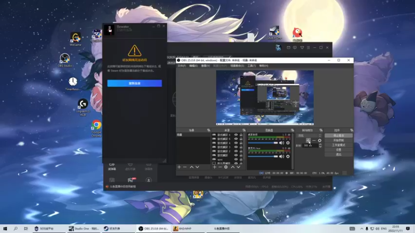Increase transition duration with up arrow
Image resolution: width=415 pixels, height=233 pixels.
(x=320, y=144)
